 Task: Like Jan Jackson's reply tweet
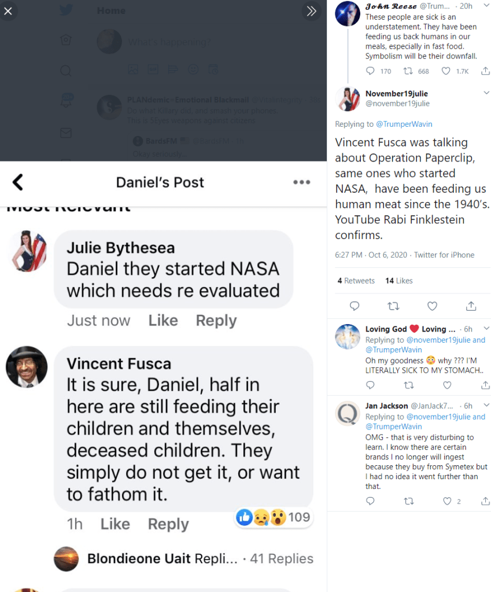pos(447,501)
